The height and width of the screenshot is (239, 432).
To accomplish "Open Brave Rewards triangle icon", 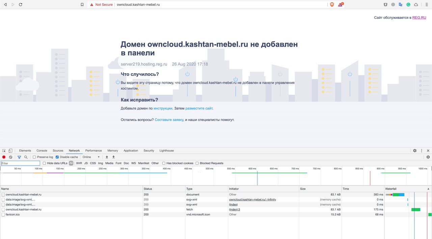I will click(341, 5).
